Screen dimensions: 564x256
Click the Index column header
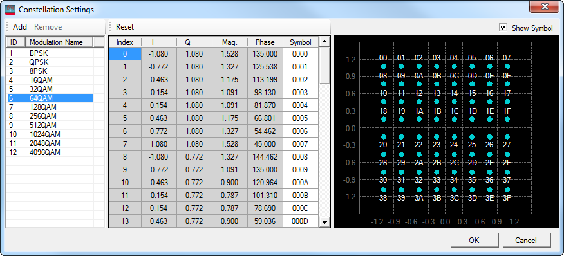(125, 42)
